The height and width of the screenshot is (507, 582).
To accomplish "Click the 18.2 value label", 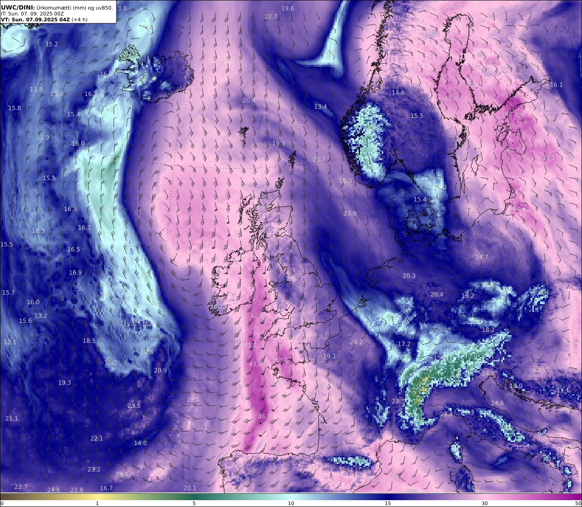I will [x=488, y=330].
